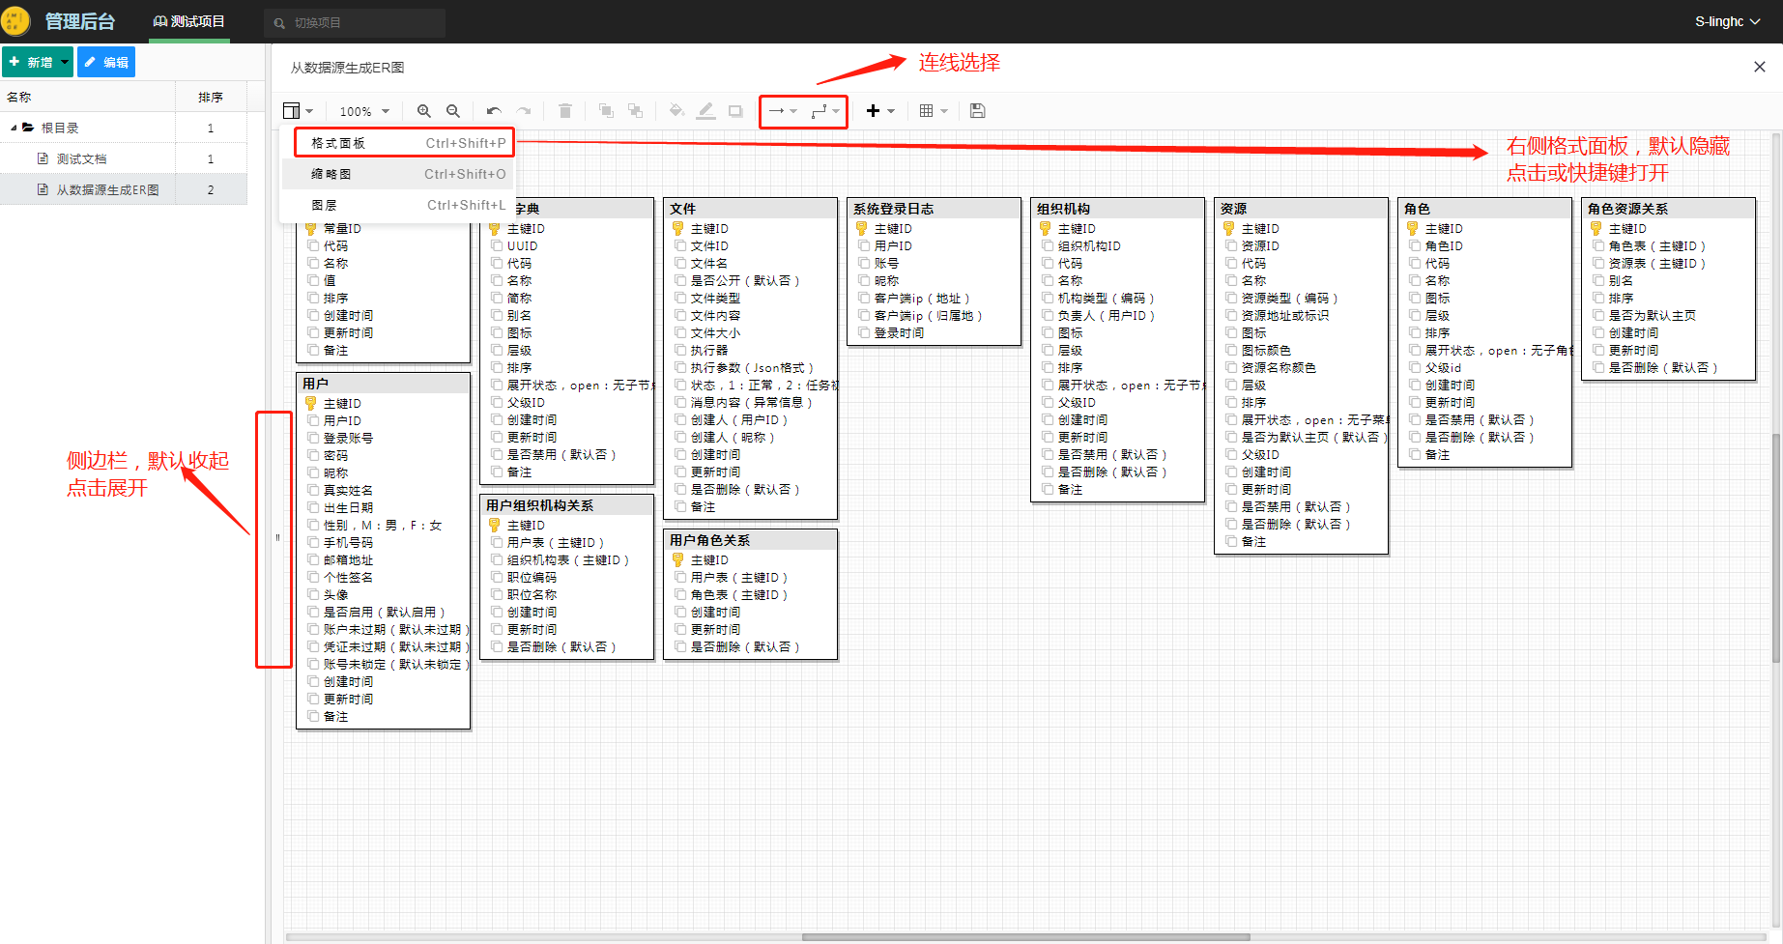Click the zoom in magnifier icon
Image resolution: width=1783 pixels, height=944 pixels.
pos(423,111)
